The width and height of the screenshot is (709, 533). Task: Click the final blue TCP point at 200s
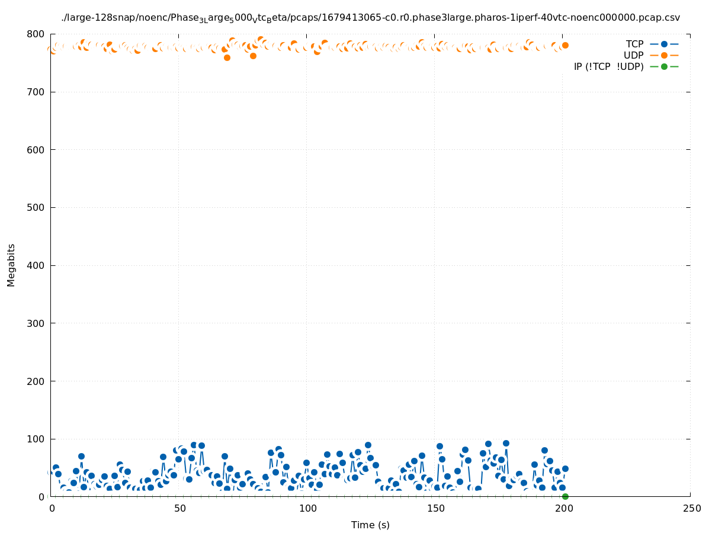coord(565,468)
